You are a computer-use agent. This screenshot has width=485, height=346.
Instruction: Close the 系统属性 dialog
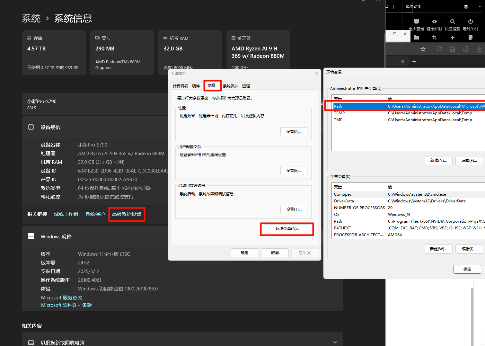(316, 74)
